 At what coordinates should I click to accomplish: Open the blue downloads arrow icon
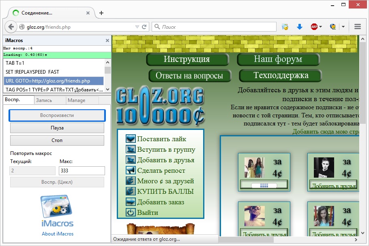pos(300,27)
